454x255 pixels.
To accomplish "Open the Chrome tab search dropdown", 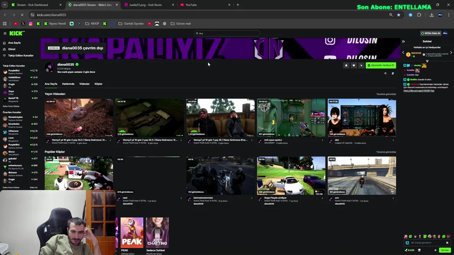I will [5, 5].
